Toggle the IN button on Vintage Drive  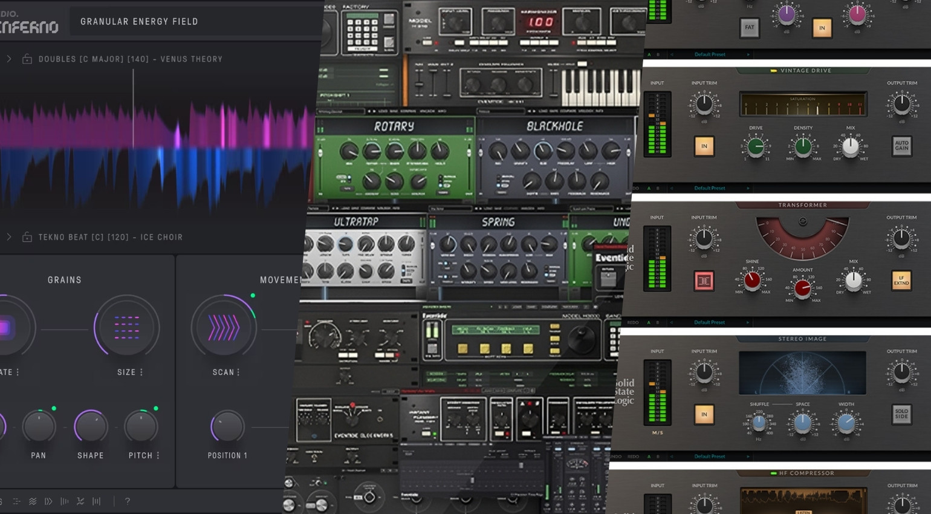coord(704,146)
